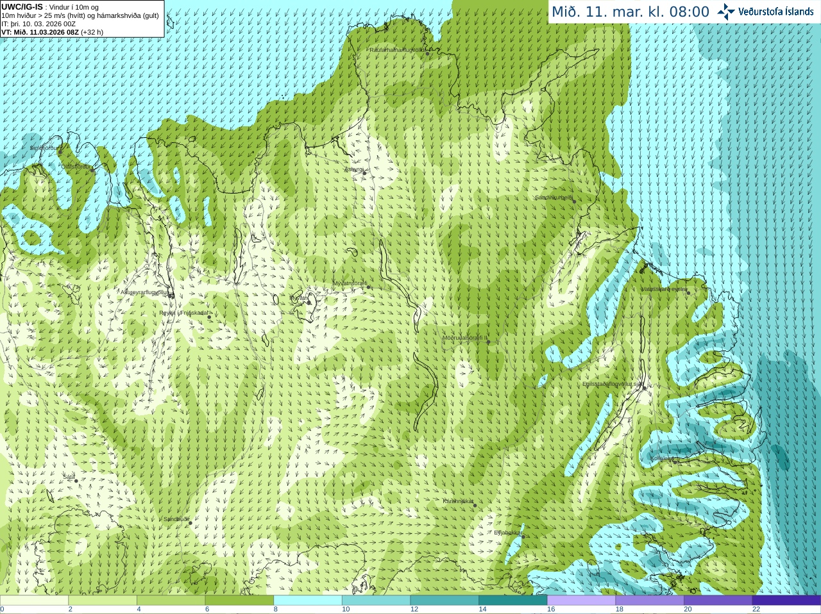Click the Eyjabakkar station marker dot
This screenshot has height=614, width=821.
[x=523, y=536]
